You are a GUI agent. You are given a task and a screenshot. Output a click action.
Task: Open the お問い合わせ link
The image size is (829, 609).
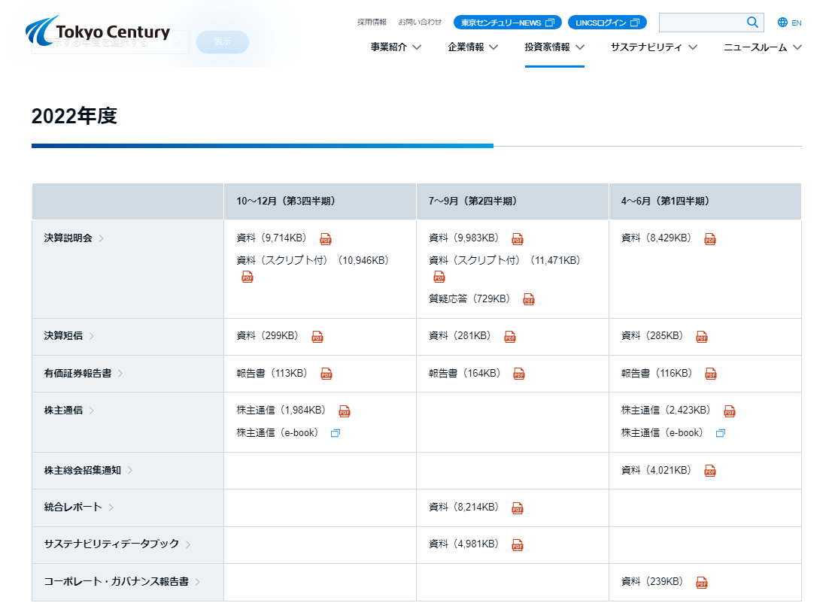click(420, 23)
